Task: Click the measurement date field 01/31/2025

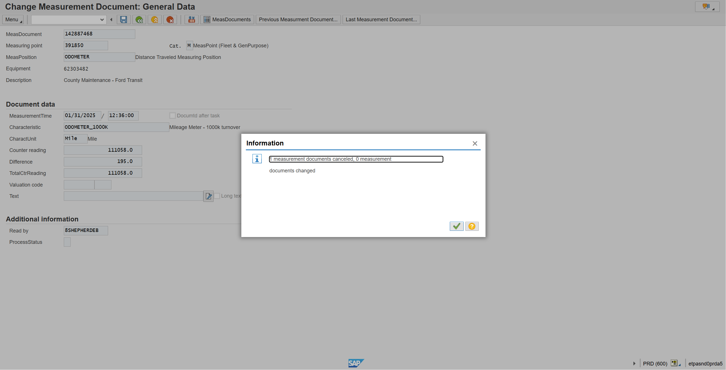Action: click(82, 116)
